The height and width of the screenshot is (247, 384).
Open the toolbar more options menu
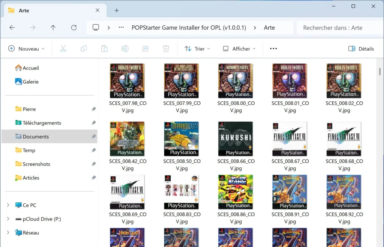[273, 48]
